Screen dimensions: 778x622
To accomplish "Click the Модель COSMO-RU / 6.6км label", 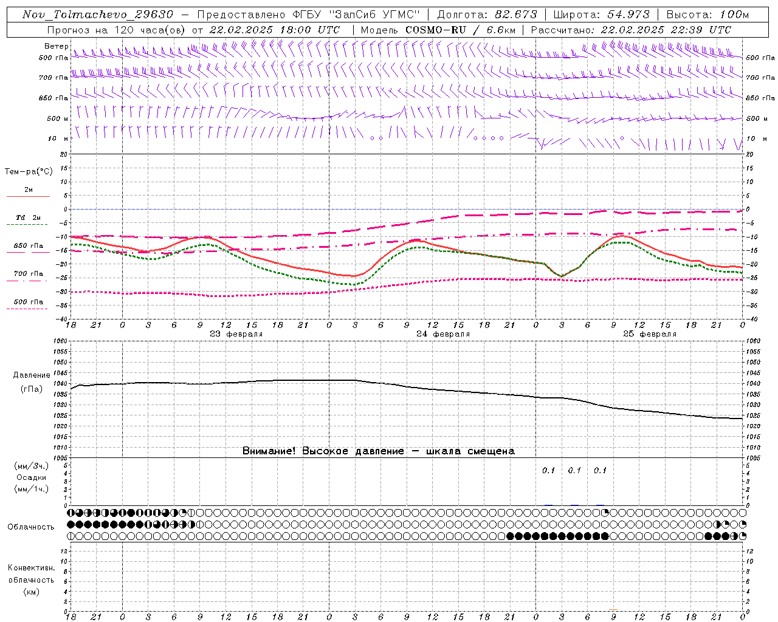I will point(438,30).
